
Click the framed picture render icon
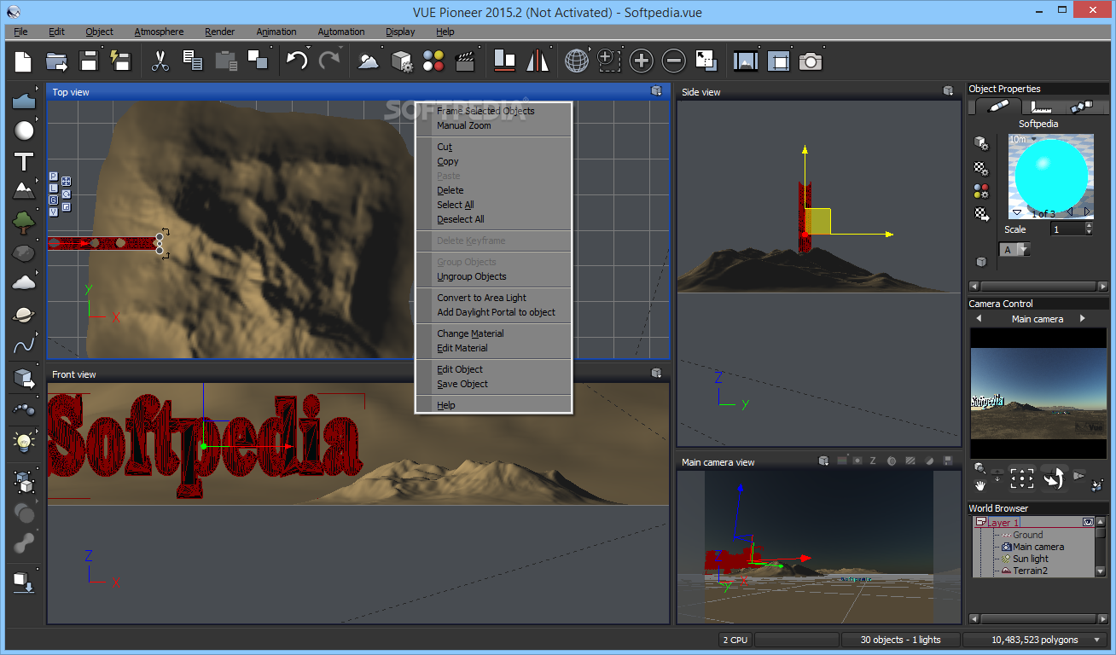pos(746,61)
